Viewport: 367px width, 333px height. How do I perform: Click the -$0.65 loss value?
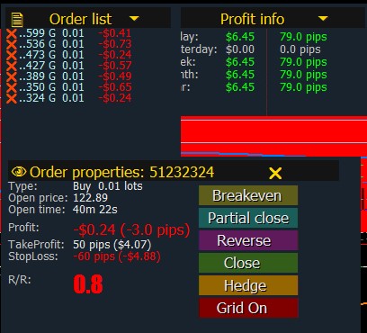[115, 87]
